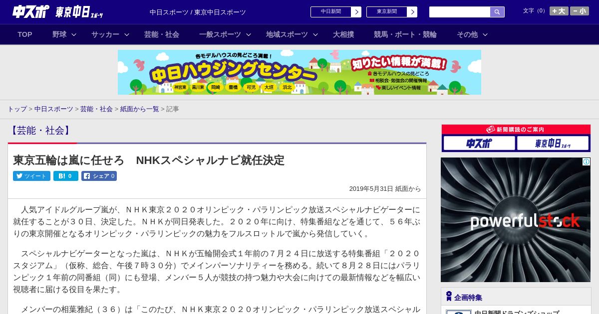Click the magnifier search button
599x314 pixels.
click(497, 12)
